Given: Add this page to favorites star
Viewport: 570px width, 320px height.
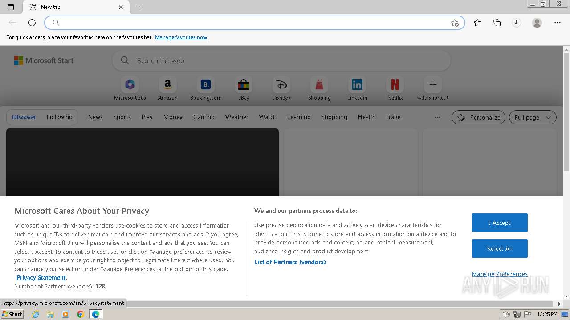Looking at the screenshot, I should [x=455, y=23].
